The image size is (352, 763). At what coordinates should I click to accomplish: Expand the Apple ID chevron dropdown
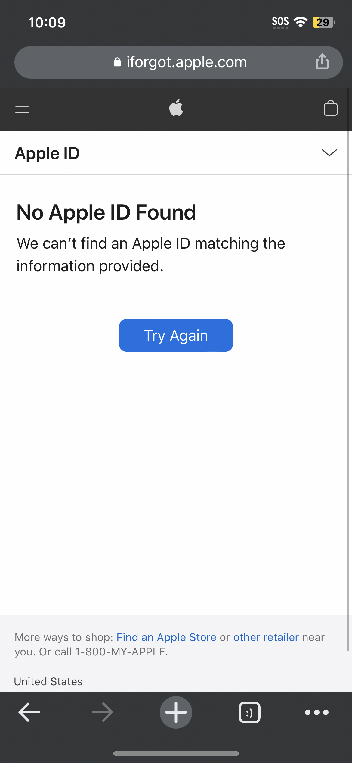click(x=329, y=153)
